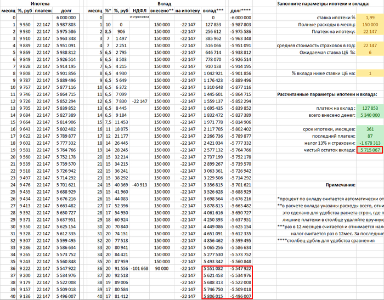Click the 5 340 000 total deposited cell

[370, 115]
